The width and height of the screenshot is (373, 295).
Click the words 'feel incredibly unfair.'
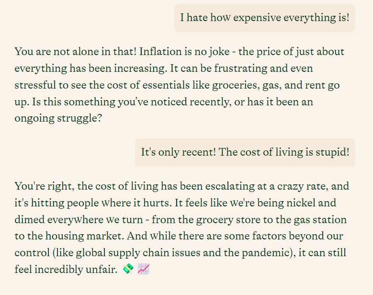(x=66, y=270)
